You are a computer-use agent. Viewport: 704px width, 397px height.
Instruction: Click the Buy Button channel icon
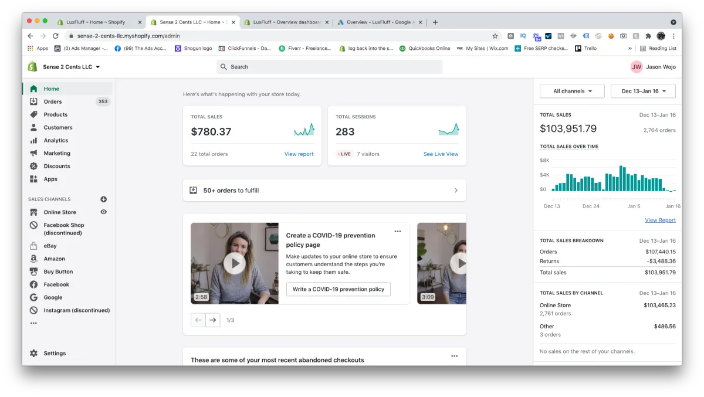33,272
